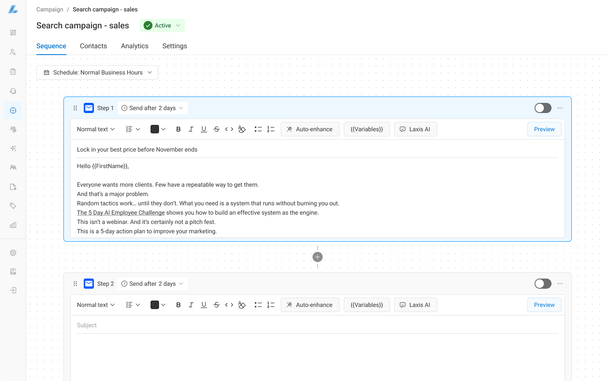Viewport: 609px width, 381px height.
Task: Click the Subject field in Step 2
Action: 317,325
